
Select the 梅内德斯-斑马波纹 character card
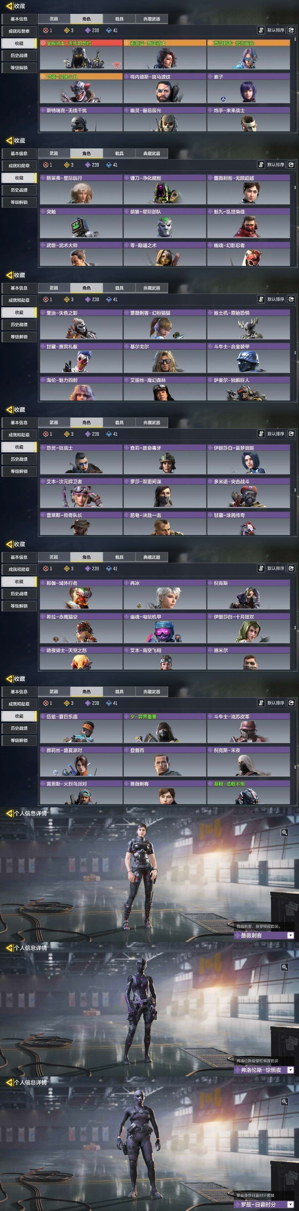pyautogui.click(x=164, y=88)
